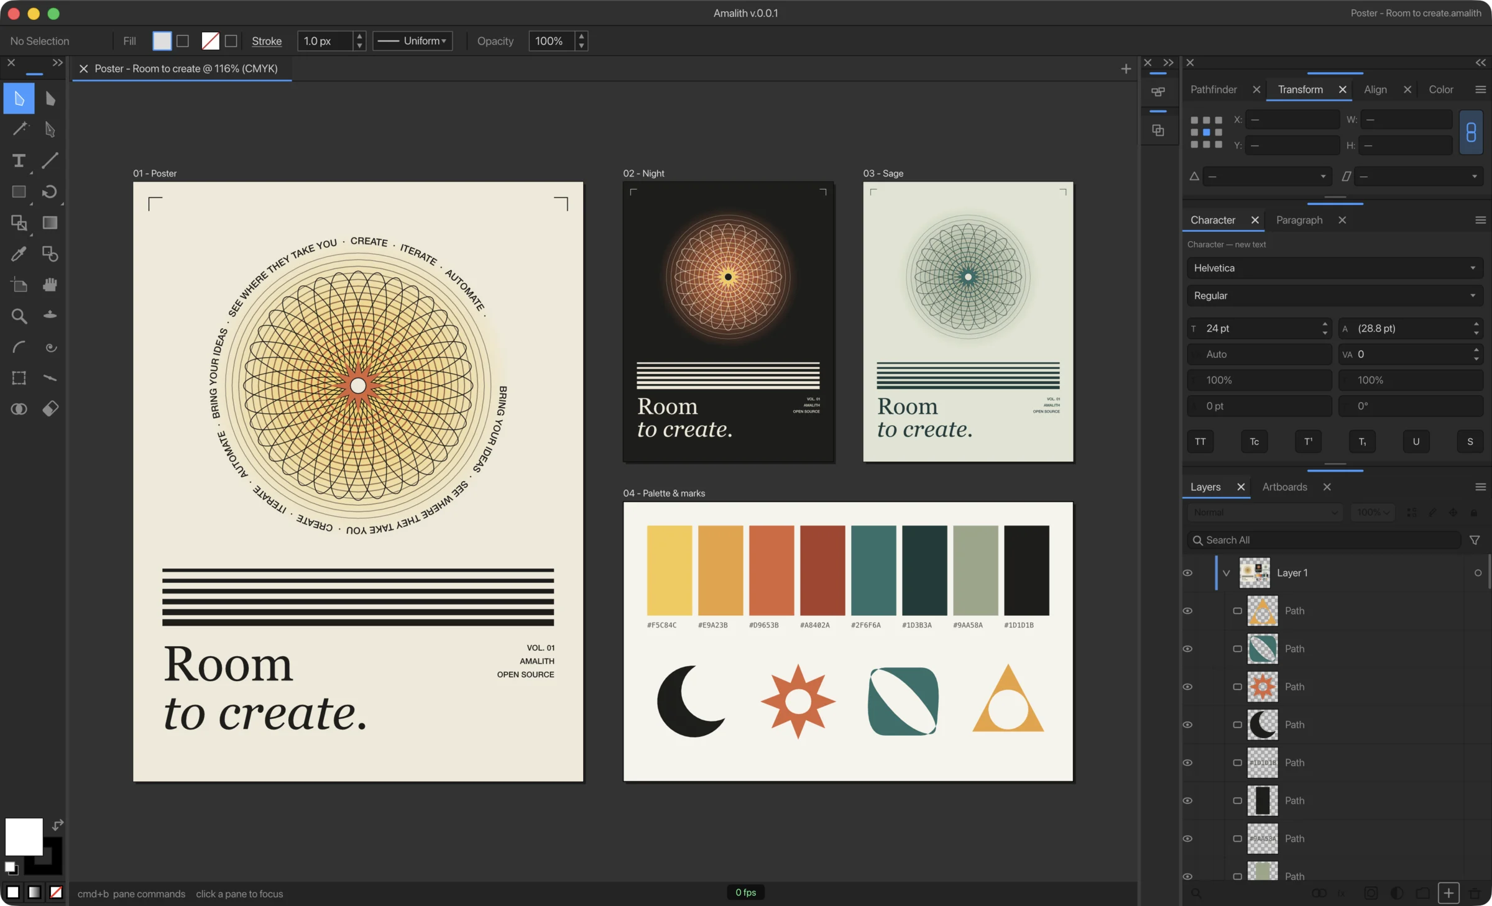Select the Artboard tool
Viewport: 1492px width, 906px height.
coord(19,285)
